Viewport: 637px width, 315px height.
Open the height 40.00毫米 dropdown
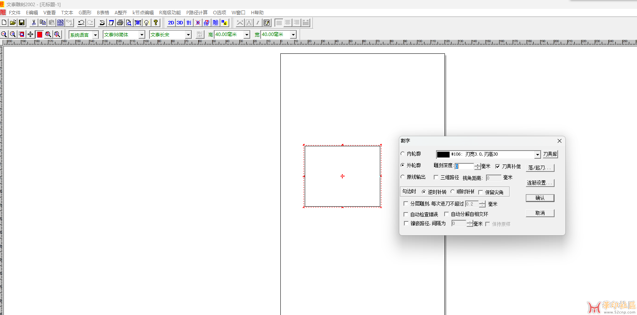(x=247, y=35)
